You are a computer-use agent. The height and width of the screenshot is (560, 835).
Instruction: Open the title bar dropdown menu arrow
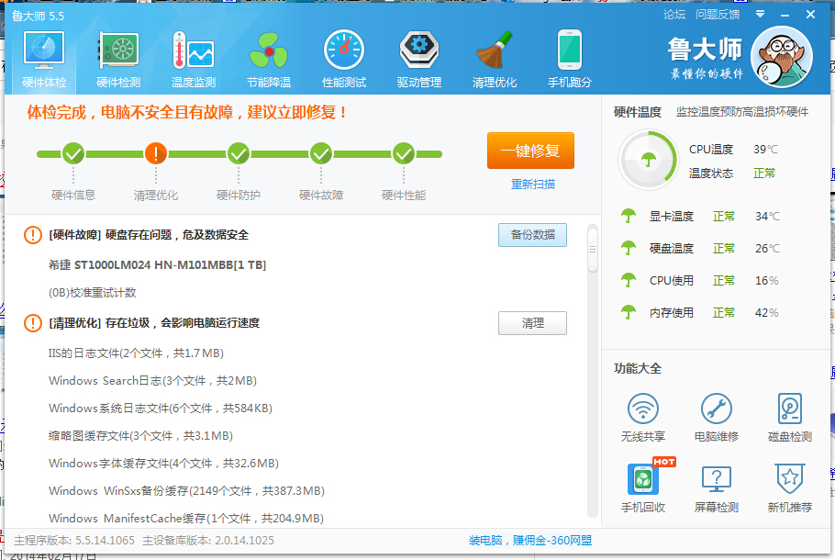761,15
